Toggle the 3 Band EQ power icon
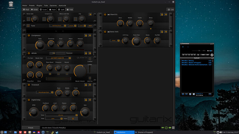 point(105,15)
